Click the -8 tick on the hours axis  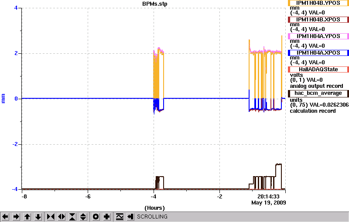(x=24, y=197)
